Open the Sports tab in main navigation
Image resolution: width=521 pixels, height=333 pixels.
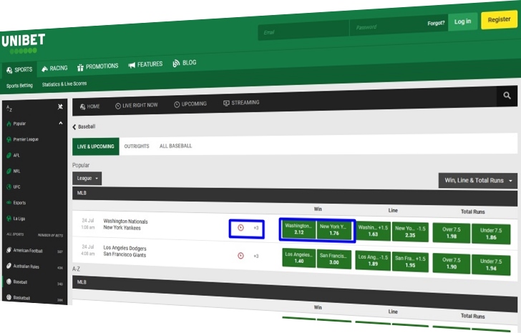[19, 69]
